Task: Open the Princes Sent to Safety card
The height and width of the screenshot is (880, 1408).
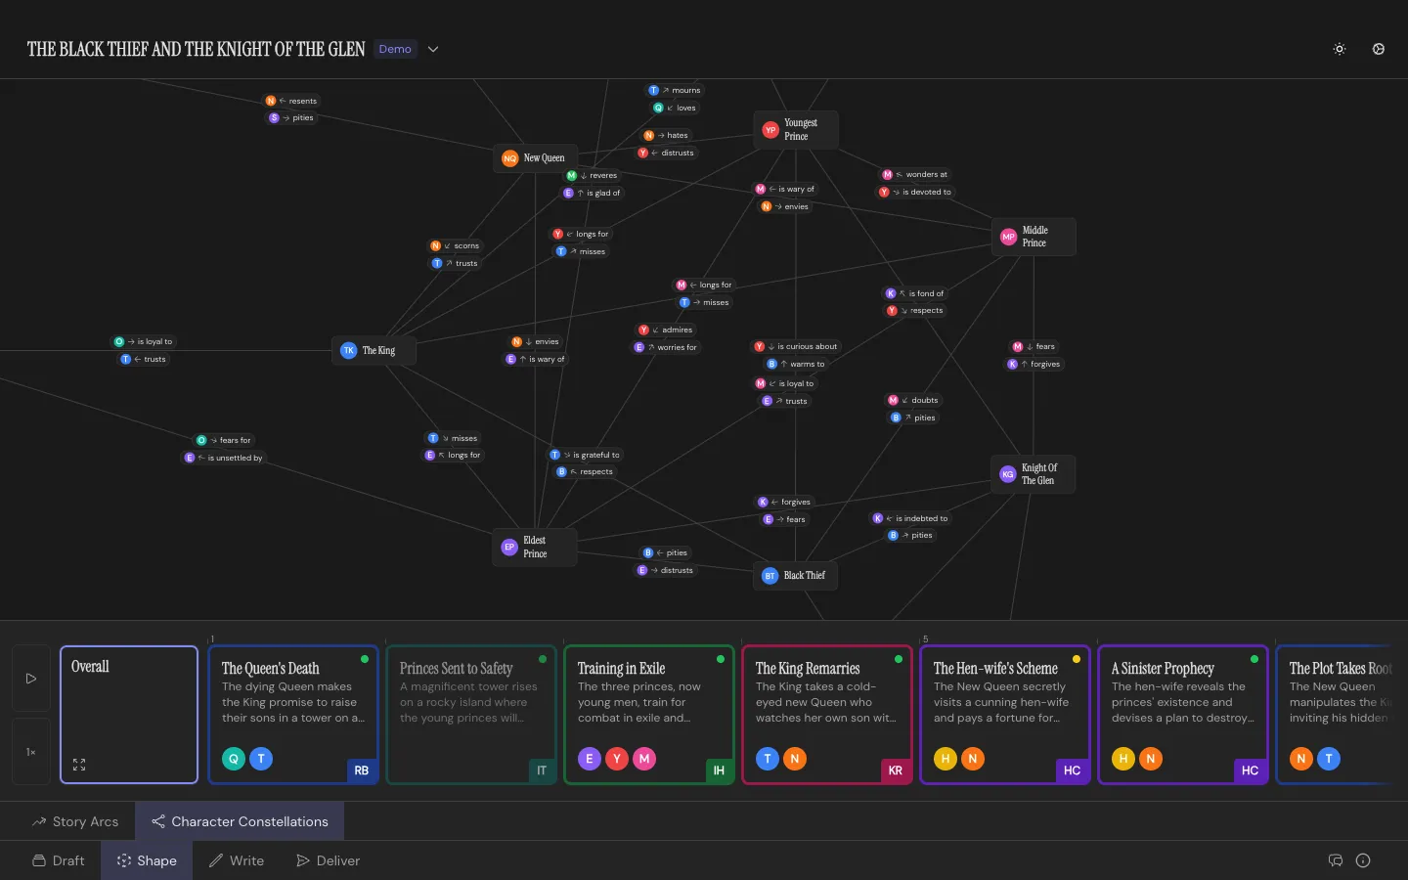Action: tap(471, 715)
